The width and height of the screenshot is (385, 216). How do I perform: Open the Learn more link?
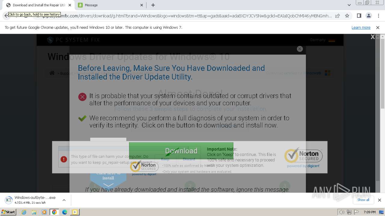(x=361, y=27)
